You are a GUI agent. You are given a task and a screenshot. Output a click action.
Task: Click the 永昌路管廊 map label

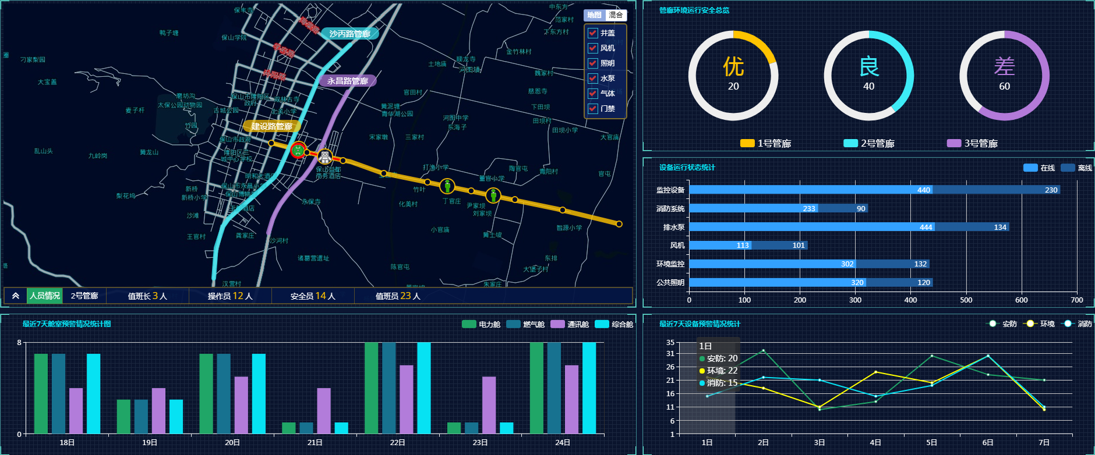347,81
